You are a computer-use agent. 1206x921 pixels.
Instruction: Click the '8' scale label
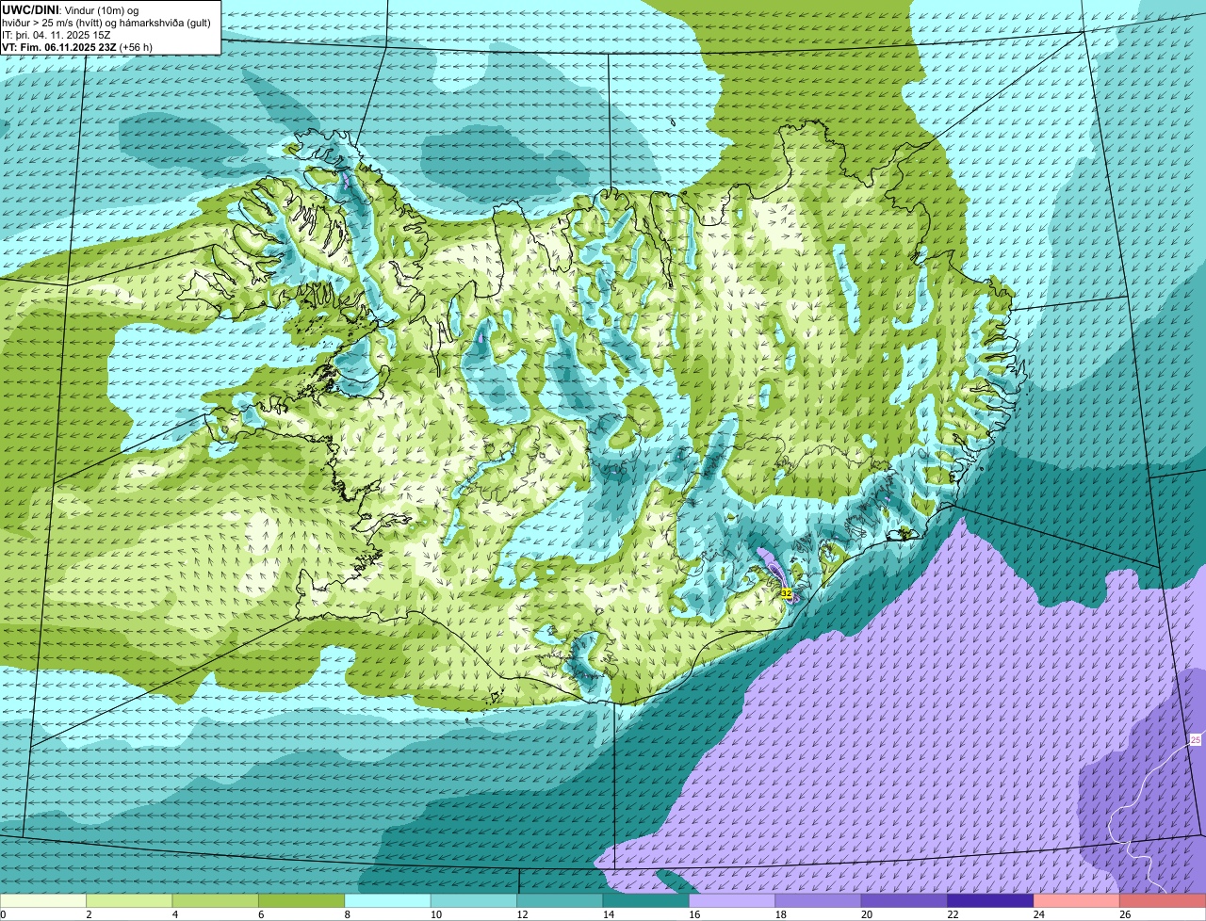(x=347, y=914)
